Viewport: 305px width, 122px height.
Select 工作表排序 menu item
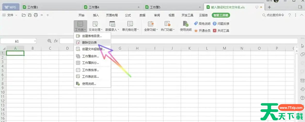click(92, 70)
